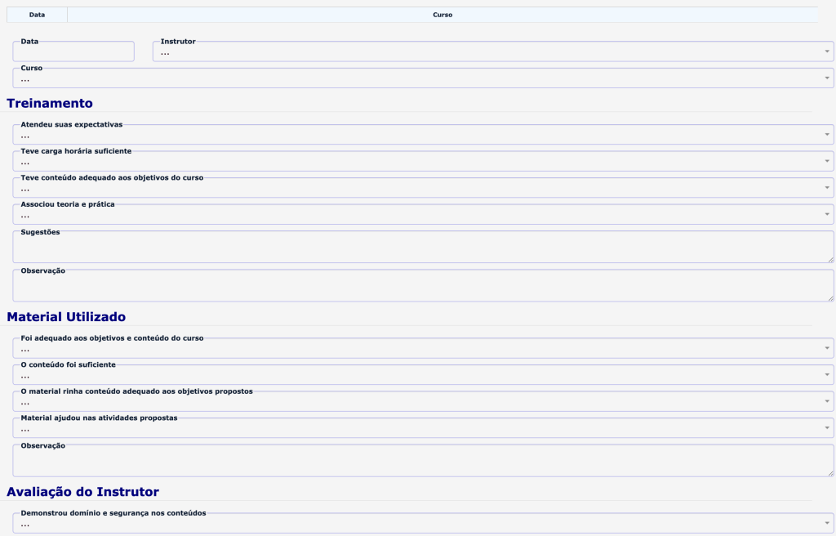836x536 pixels.
Task: Click the Data column header
Action: 37,15
